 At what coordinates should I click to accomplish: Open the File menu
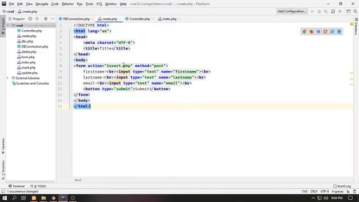click(11, 4)
